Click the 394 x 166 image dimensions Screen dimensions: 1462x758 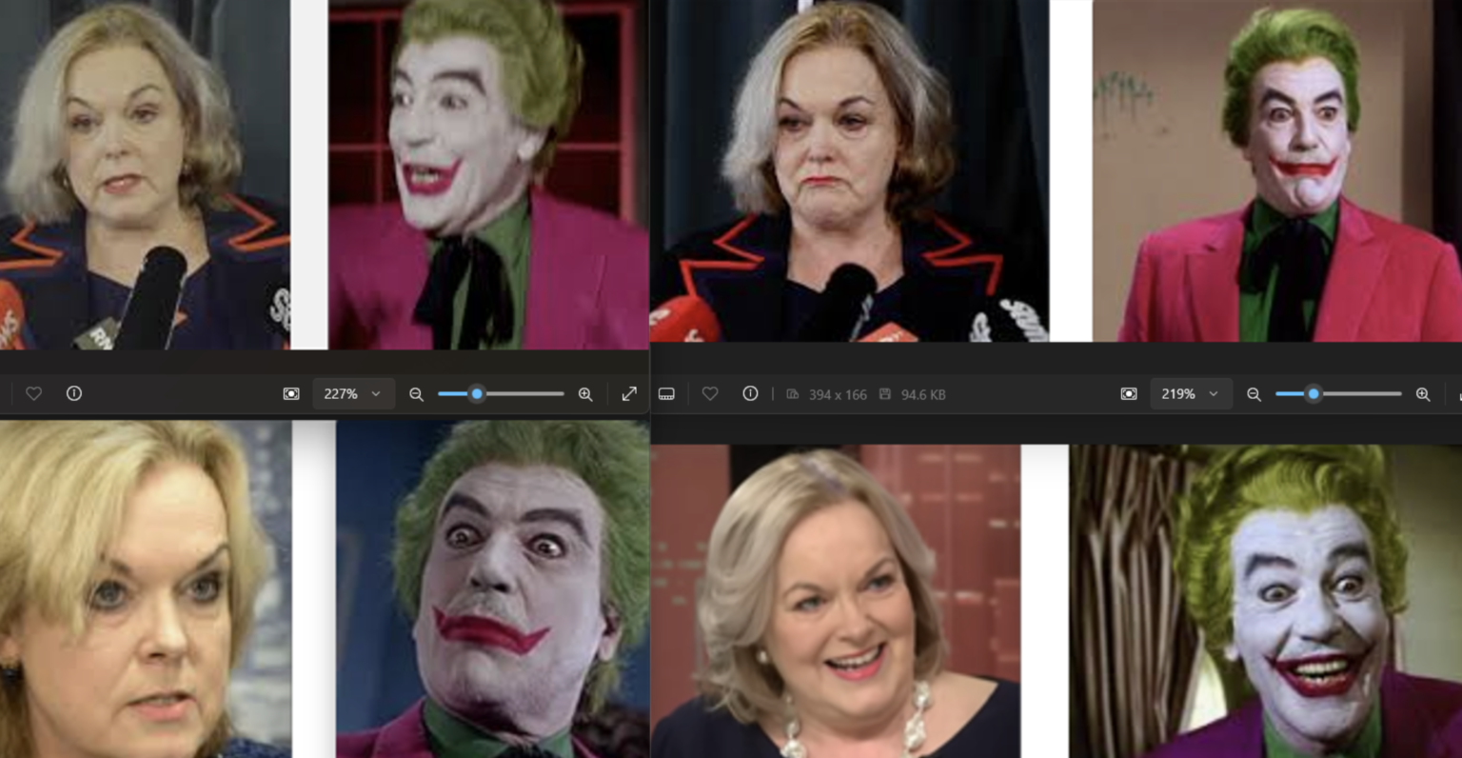[x=837, y=394]
